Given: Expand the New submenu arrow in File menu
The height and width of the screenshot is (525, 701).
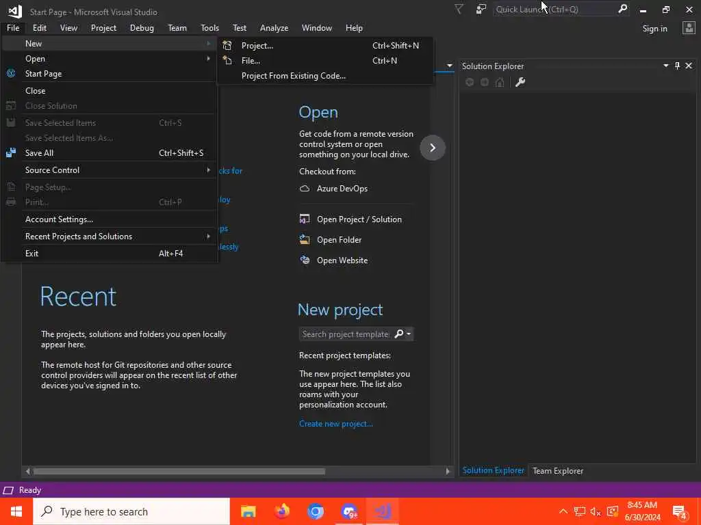Looking at the screenshot, I should coord(208,43).
